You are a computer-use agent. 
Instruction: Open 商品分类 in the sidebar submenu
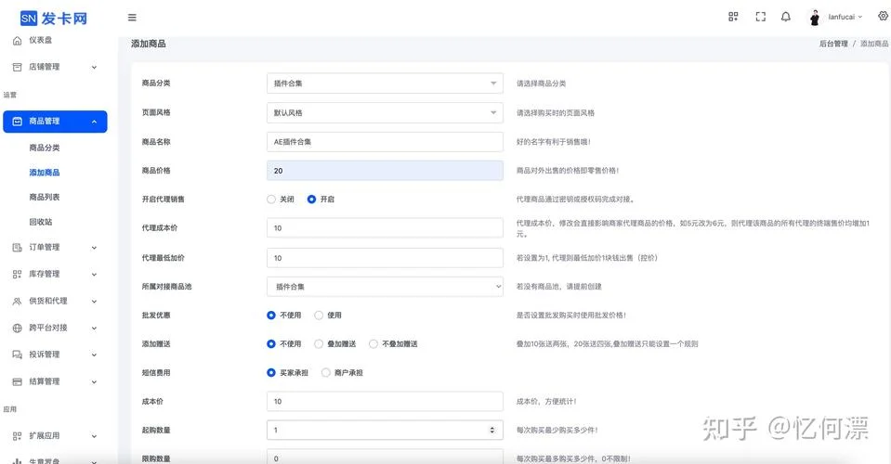[x=45, y=148]
